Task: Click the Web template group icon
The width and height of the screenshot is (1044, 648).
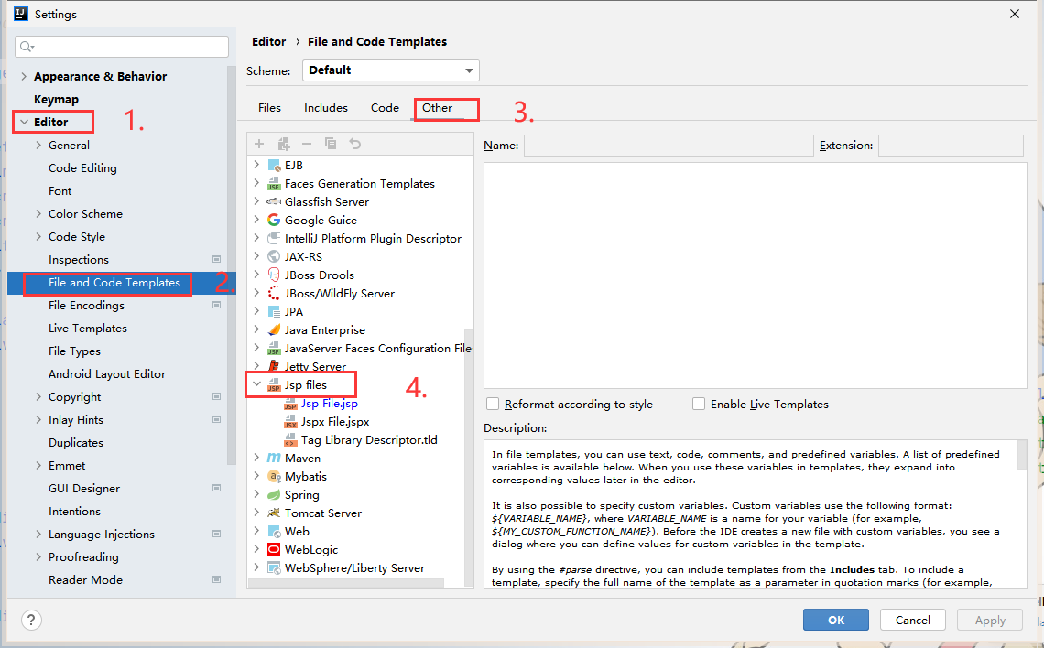Action: click(x=274, y=532)
